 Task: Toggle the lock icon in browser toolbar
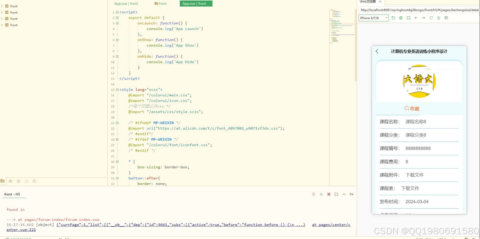click(439, 18)
